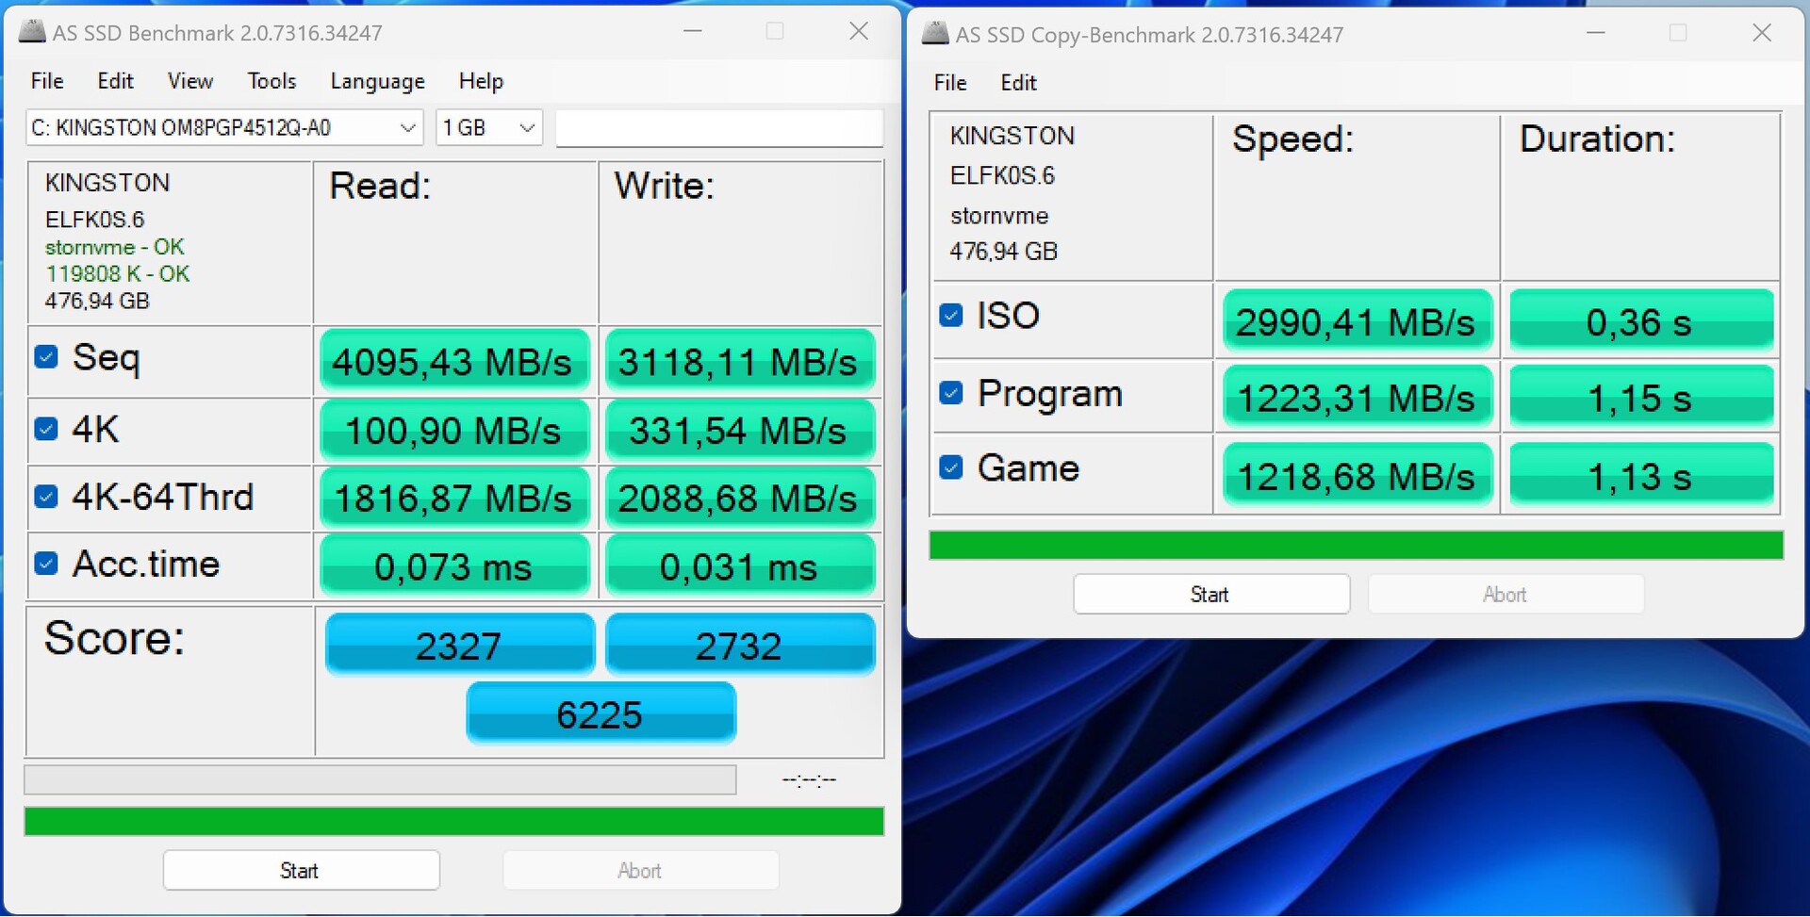Image resolution: width=1810 pixels, height=917 pixels.
Task: Open the Tools menu
Action: pyautogui.click(x=271, y=81)
